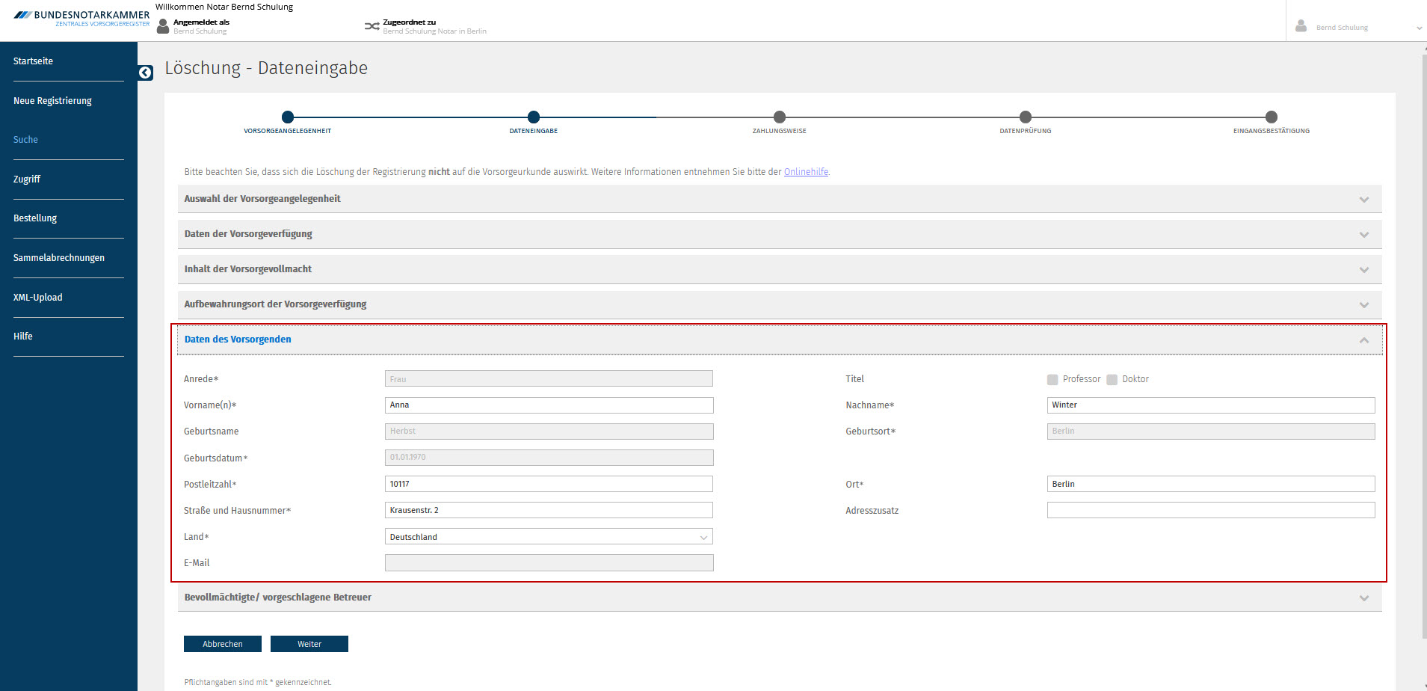
Task: Click the Bundesnotarkammer logo
Action: pyautogui.click(x=82, y=18)
